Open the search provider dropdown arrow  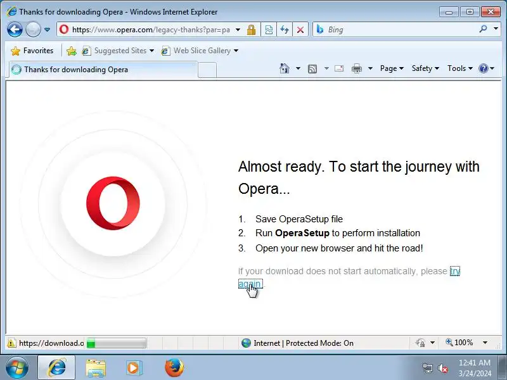tap(496, 29)
